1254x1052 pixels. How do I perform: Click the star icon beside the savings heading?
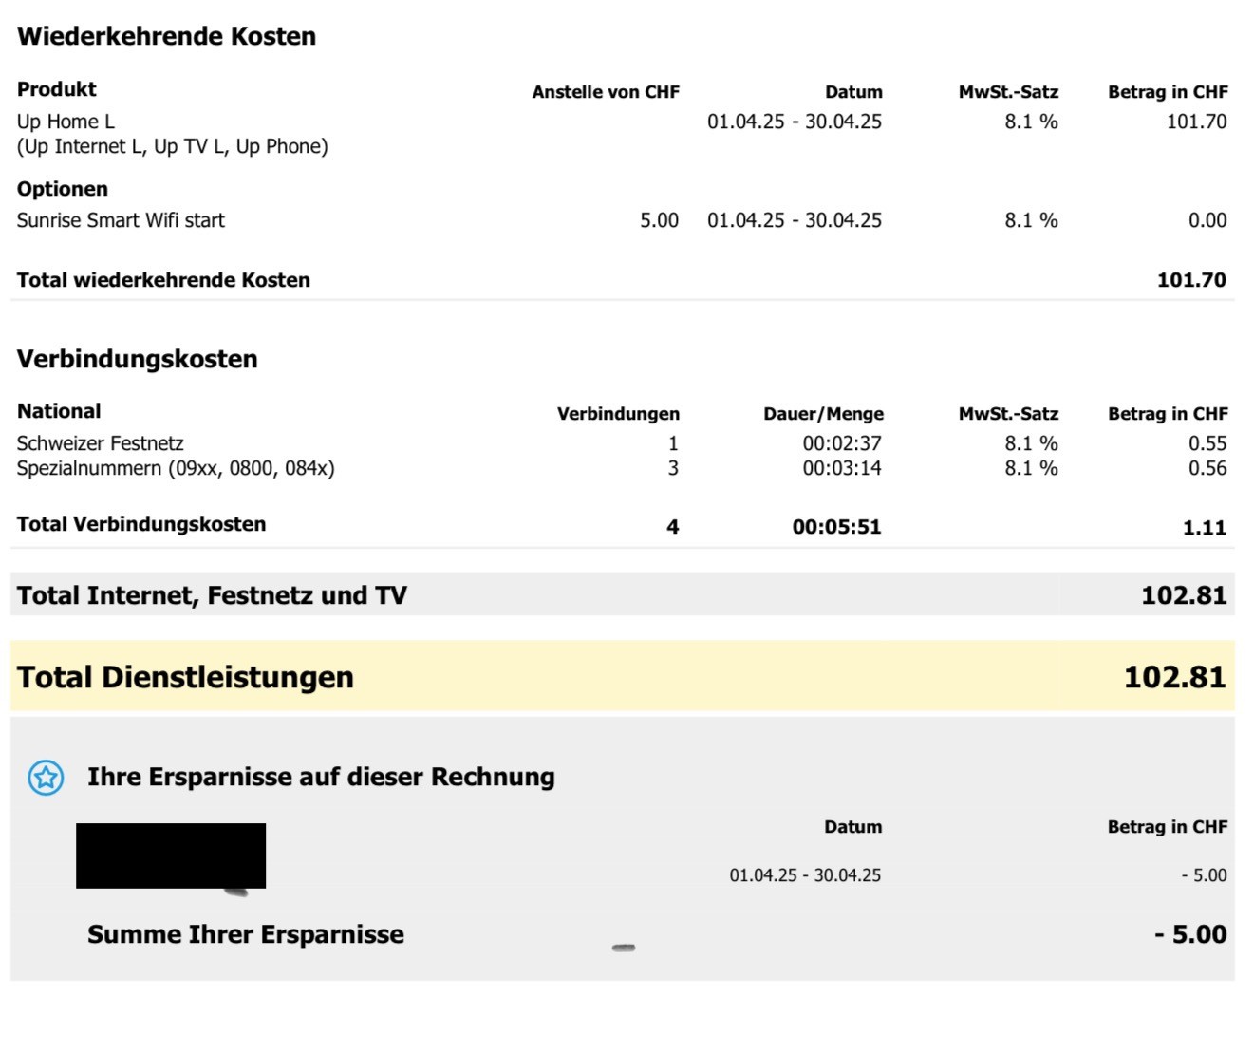[x=46, y=778]
